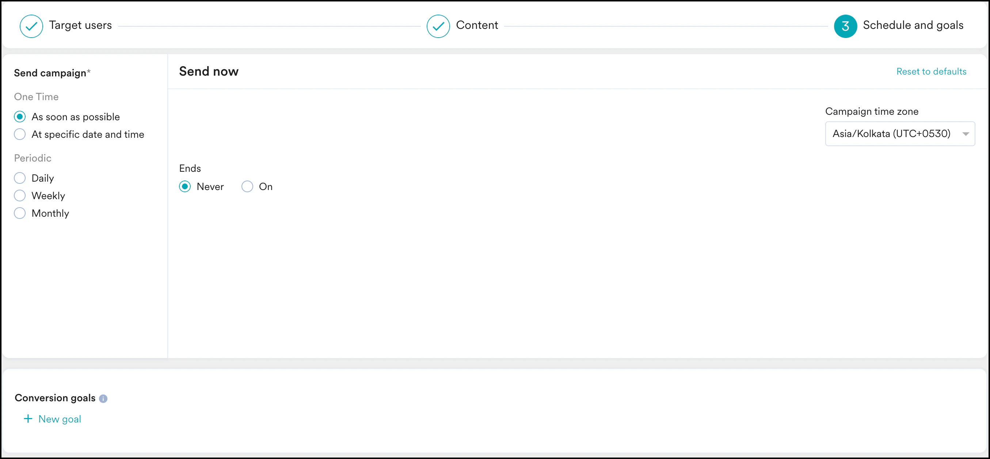990x459 pixels.
Task: Click the Target users checkmark icon
Action: [x=31, y=26]
